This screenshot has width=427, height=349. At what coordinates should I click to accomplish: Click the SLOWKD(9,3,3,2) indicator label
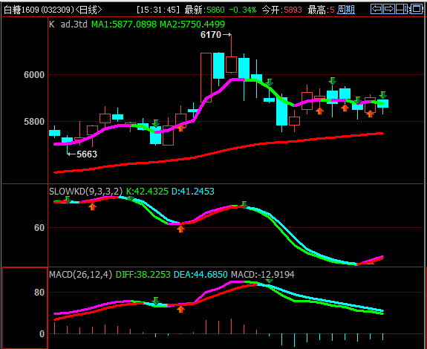coord(86,192)
